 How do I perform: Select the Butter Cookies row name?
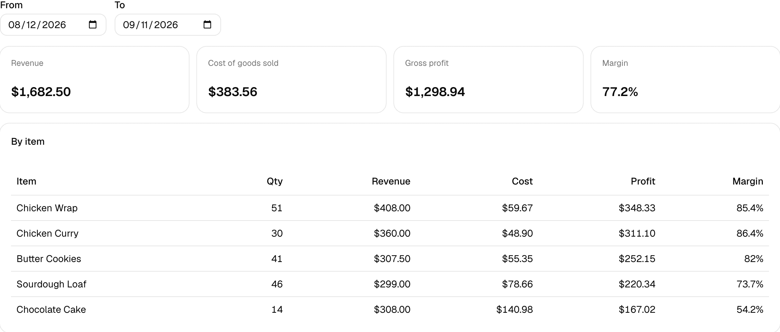point(49,259)
